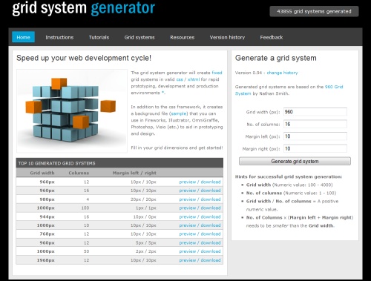Click the sample background file link
Image resolution: width=371 pixels, height=281 pixels.
click(x=179, y=113)
